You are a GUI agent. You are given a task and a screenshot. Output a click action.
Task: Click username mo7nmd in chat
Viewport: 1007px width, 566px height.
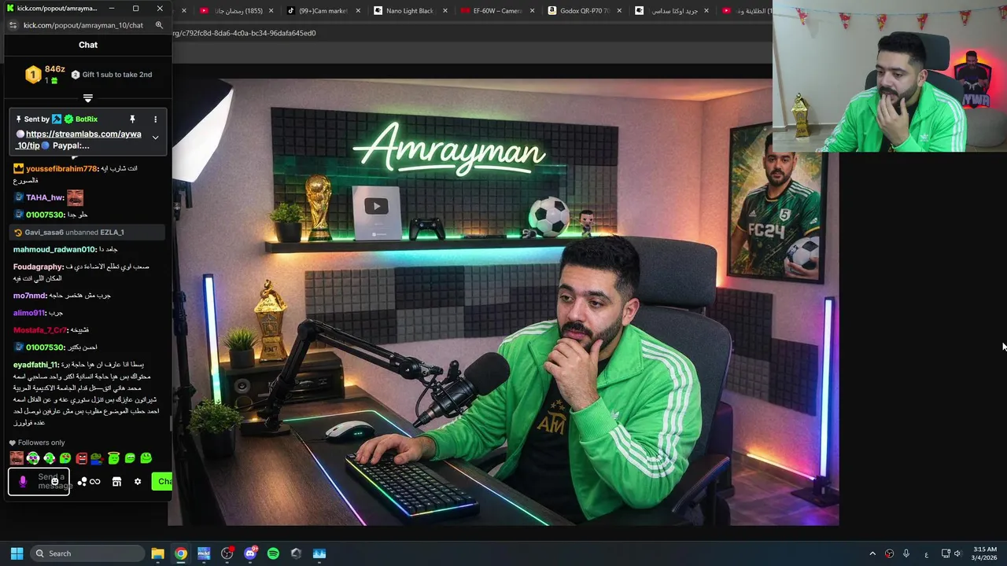[x=29, y=296]
